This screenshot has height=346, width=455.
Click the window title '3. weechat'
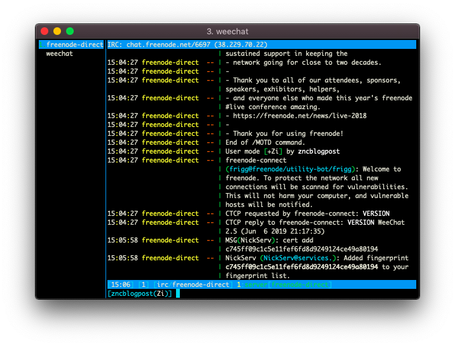(x=227, y=31)
